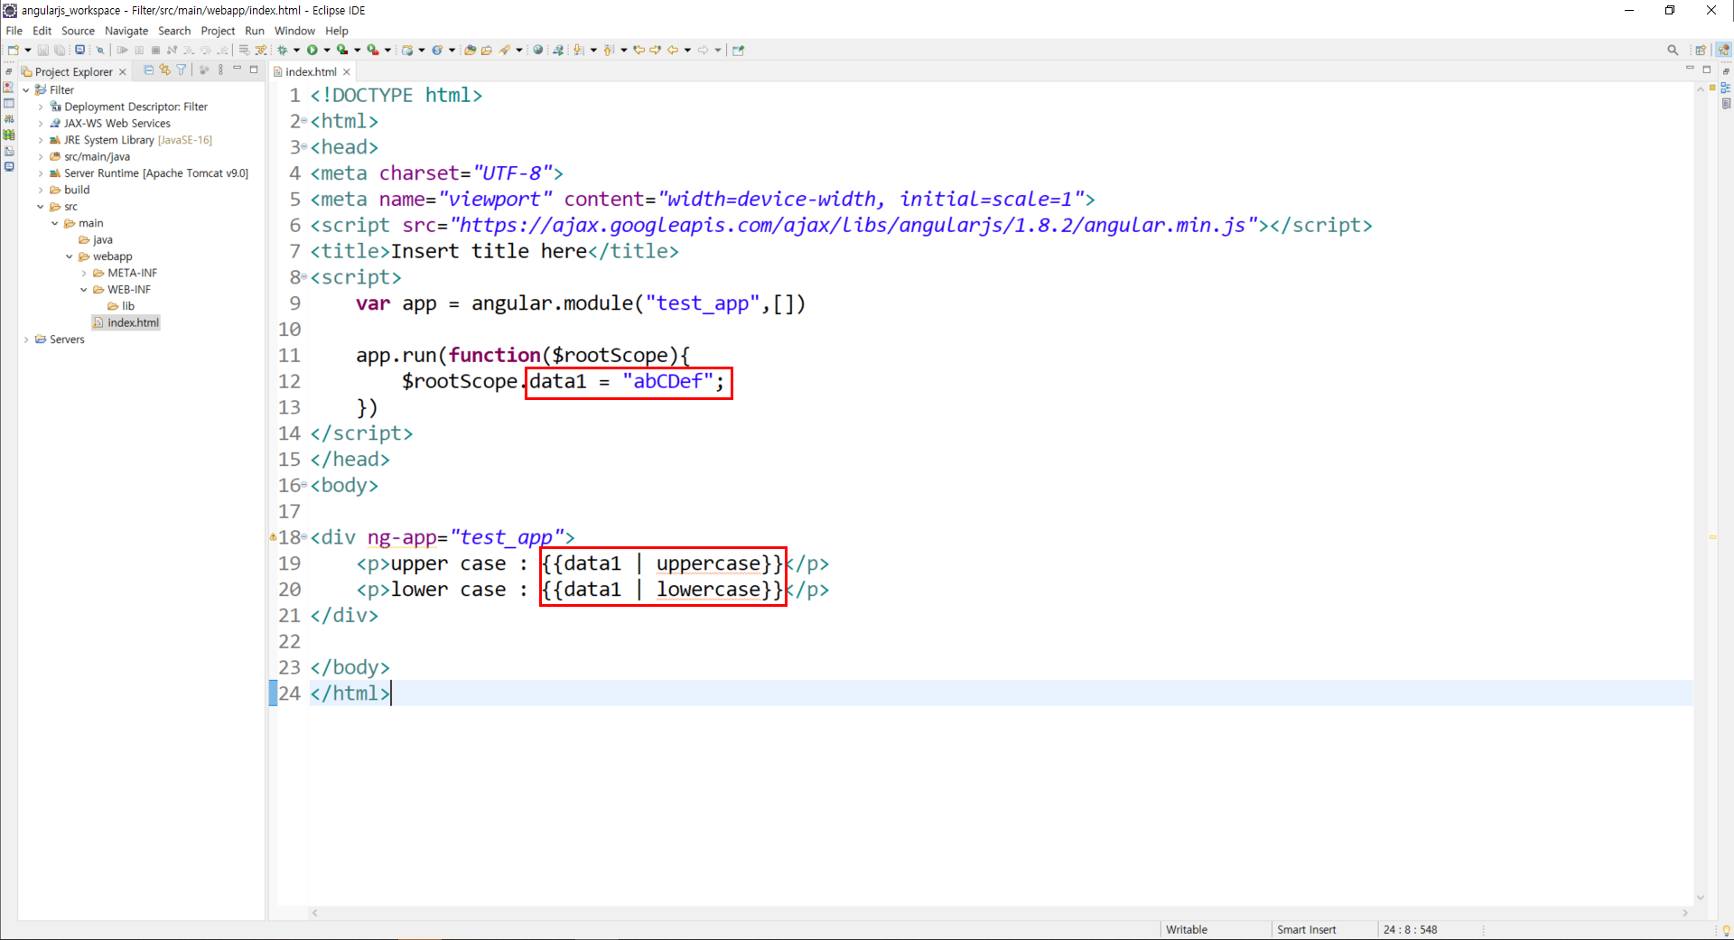Minimize the Project Explorer view
This screenshot has height=940, width=1734.
pos(238,69)
